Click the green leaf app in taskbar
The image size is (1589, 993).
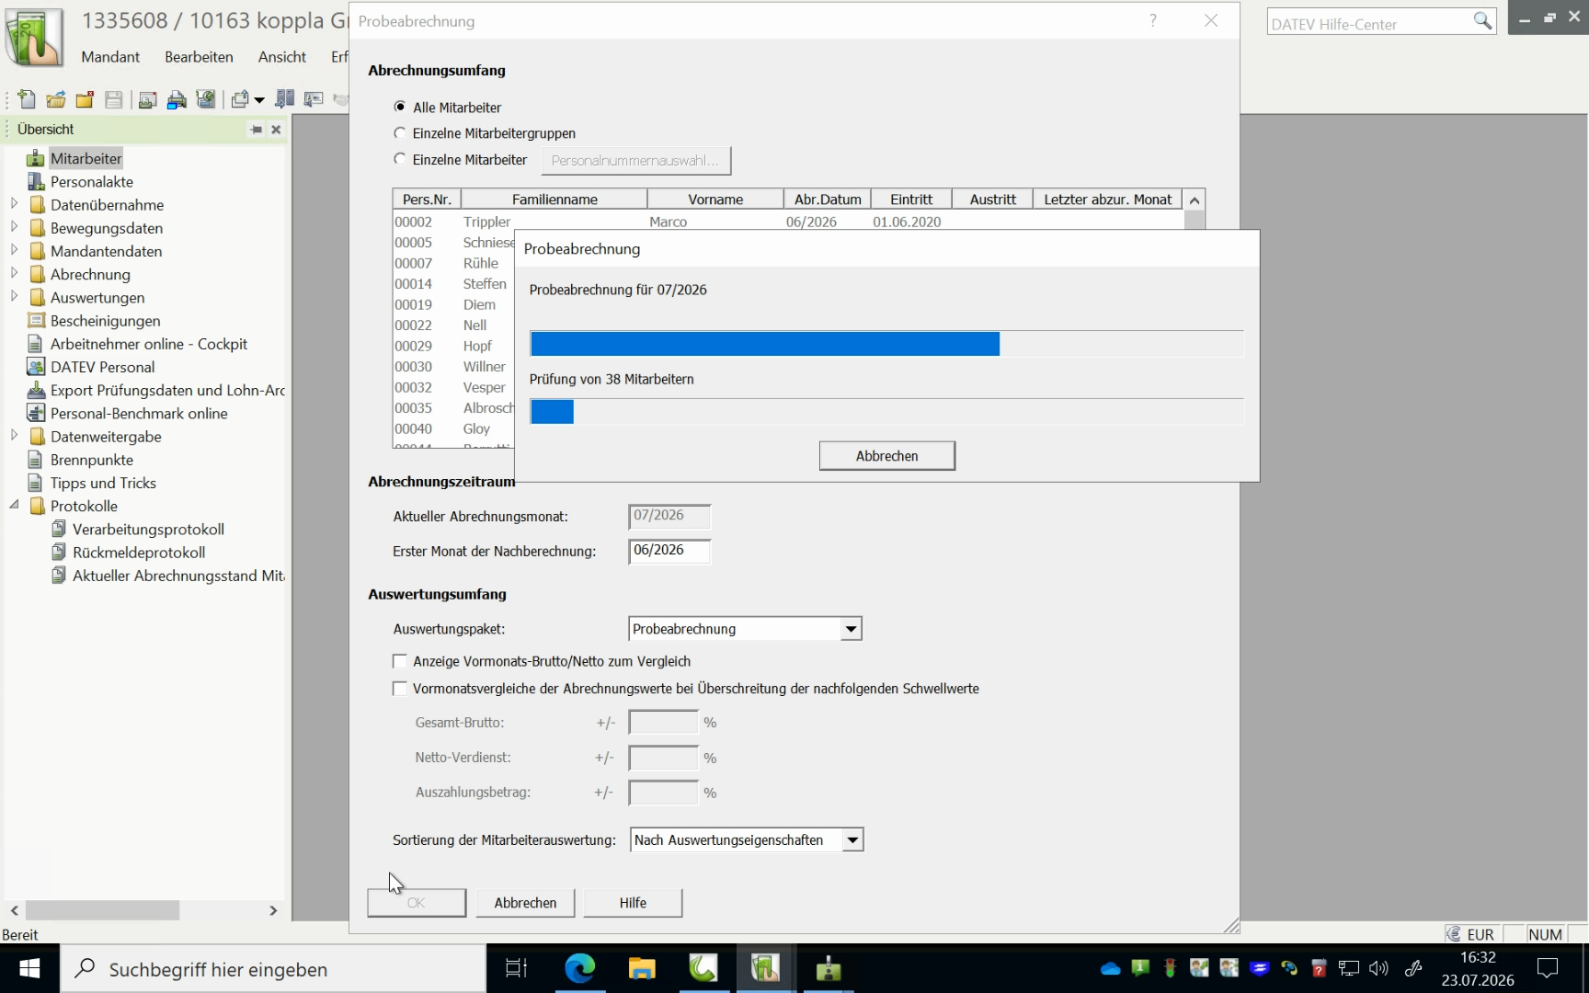click(x=703, y=968)
